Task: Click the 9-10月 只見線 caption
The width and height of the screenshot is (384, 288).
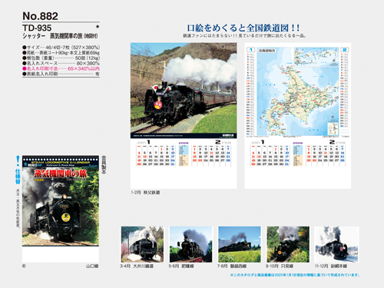Action: click(280, 266)
